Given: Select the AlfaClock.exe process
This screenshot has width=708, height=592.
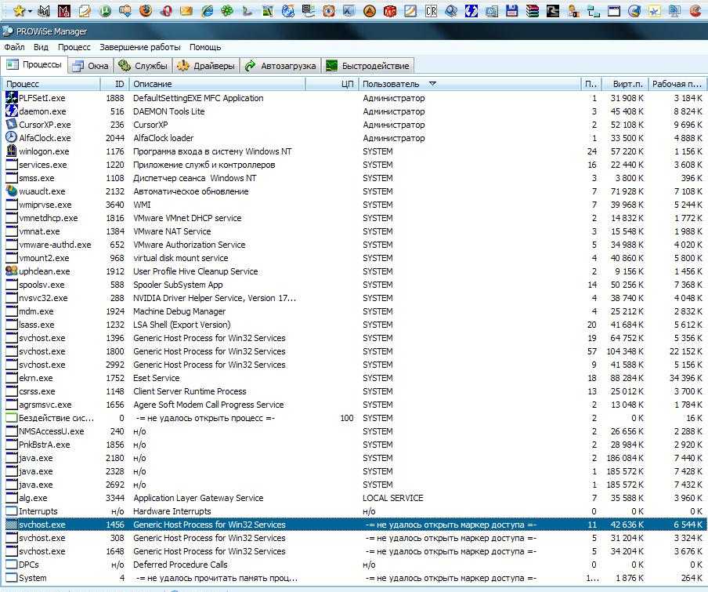Looking at the screenshot, I should pos(354,138).
